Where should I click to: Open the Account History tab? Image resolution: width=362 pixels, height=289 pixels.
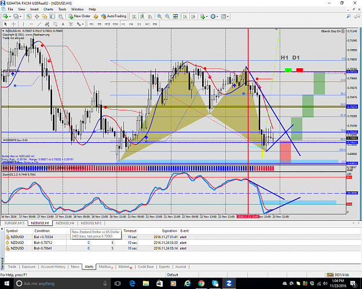coord(53,266)
